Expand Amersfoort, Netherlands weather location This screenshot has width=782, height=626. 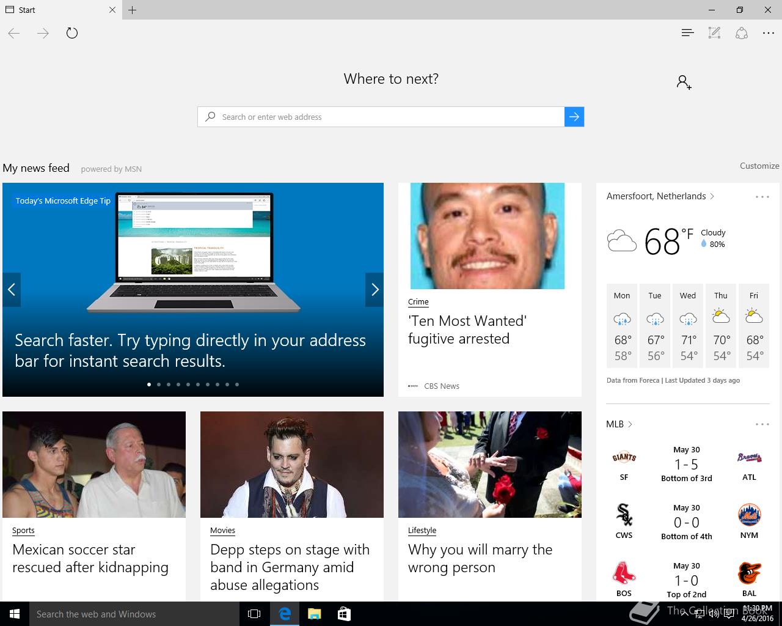tap(660, 196)
